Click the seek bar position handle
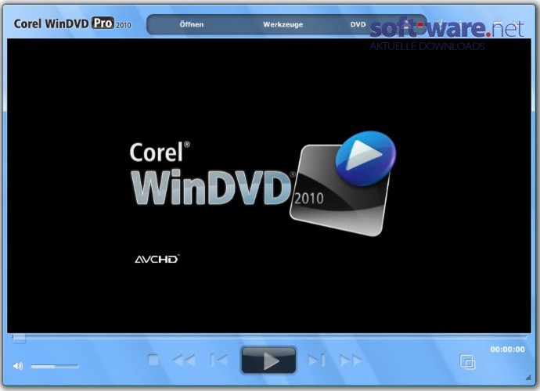 (x=19, y=339)
